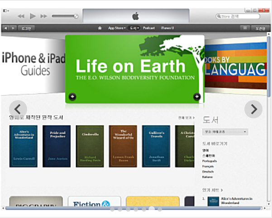Viewport: 272px width, 218px height.
Task: Open the 보관함 library button
Action: pyautogui.click(x=260, y=28)
